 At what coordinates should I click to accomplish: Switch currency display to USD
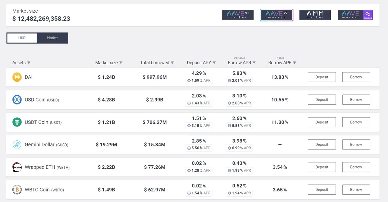tap(22, 38)
